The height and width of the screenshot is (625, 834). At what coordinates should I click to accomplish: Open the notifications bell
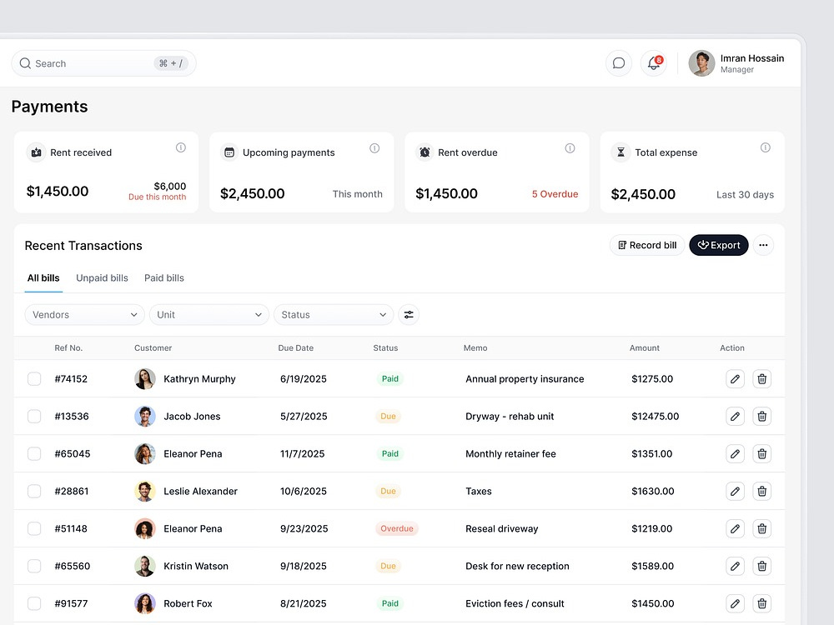(x=654, y=63)
